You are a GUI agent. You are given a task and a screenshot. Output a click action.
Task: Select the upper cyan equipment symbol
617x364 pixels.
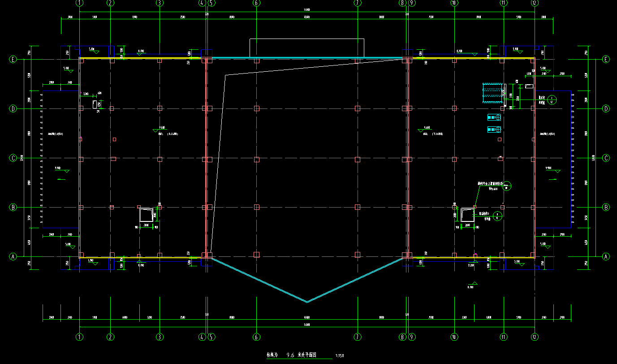(494, 117)
